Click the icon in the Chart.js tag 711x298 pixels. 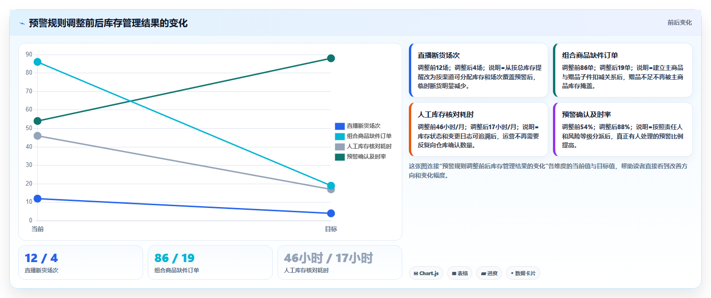point(415,274)
